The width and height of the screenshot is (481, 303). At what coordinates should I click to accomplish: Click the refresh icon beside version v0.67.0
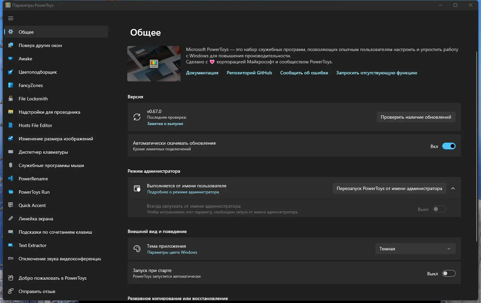(137, 117)
